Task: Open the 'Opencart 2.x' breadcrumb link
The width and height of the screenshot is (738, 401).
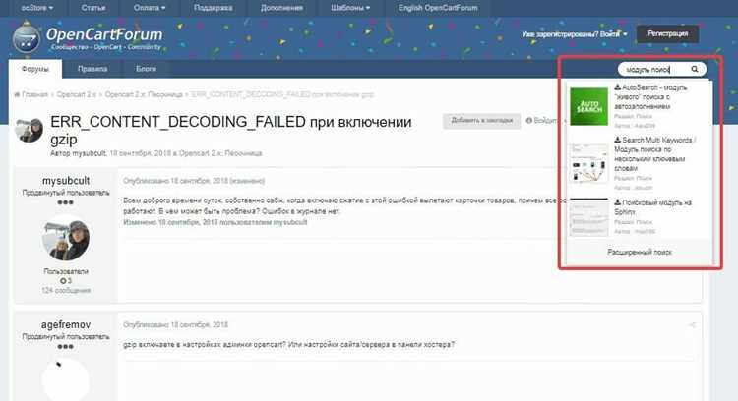Action: (76, 94)
